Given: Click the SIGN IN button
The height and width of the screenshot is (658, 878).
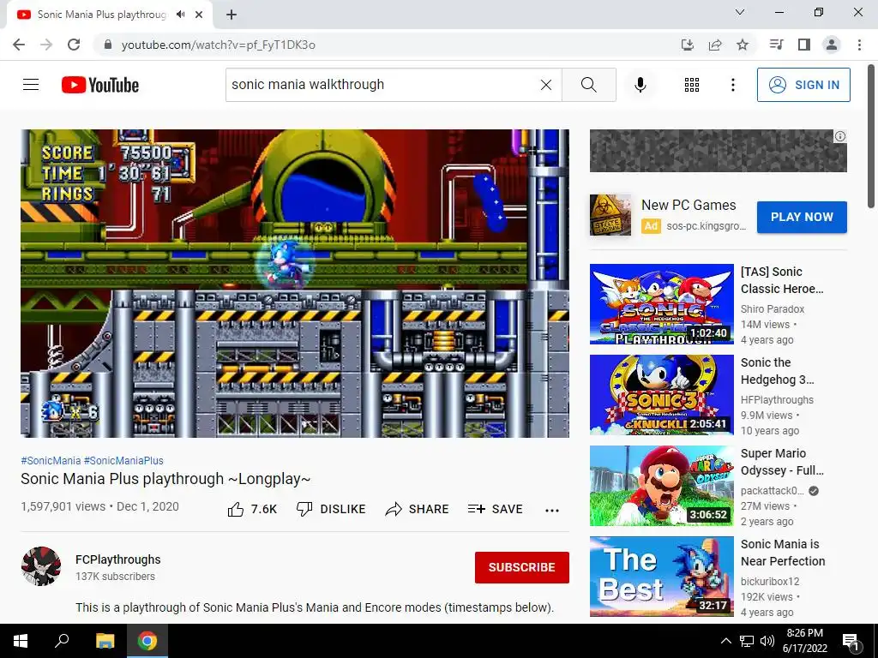Looking at the screenshot, I should click(x=803, y=85).
